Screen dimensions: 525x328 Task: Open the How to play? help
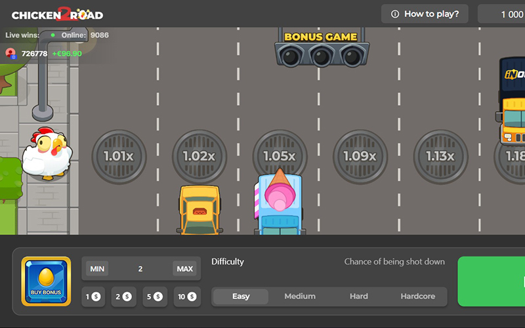point(425,14)
